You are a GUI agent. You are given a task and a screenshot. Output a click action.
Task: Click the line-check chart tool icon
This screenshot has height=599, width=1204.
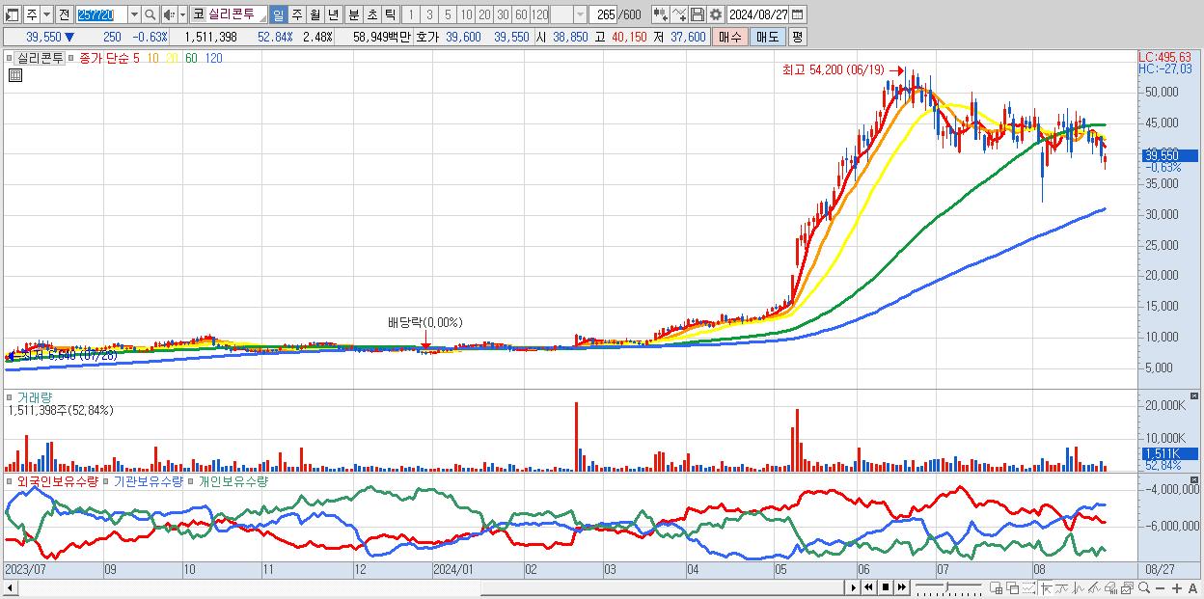coord(678,14)
